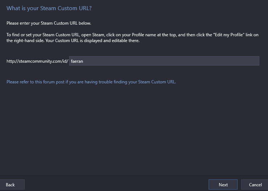Follow the "Please refer to this forum post" link
This screenshot has width=268, height=191.
tap(91, 82)
